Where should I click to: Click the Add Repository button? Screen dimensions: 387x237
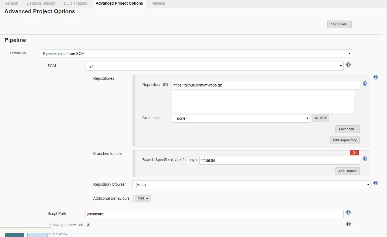click(x=344, y=140)
